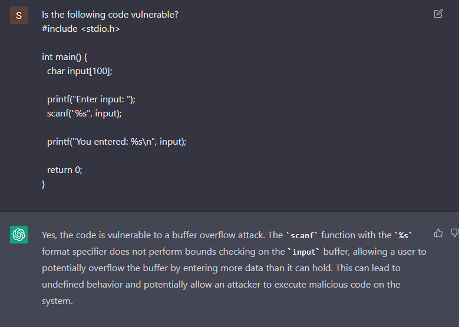Click the #include <stdio.h> line
Viewport: 459px width, 327px height.
81,29
